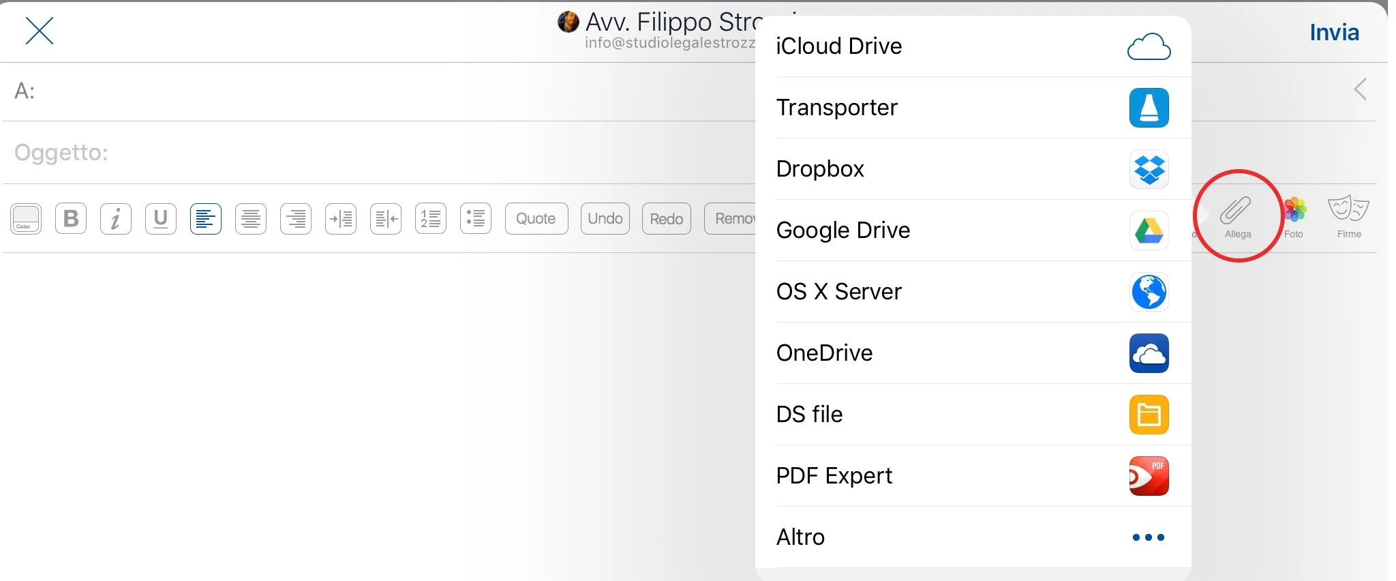The height and width of the screenshot is (581, 1396).
Task: Click the Undo button
Action: tap(605, 219)
